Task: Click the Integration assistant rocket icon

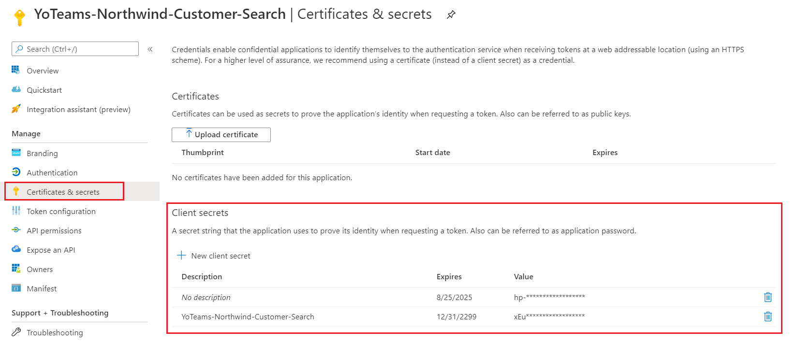Action: (16, 109)
